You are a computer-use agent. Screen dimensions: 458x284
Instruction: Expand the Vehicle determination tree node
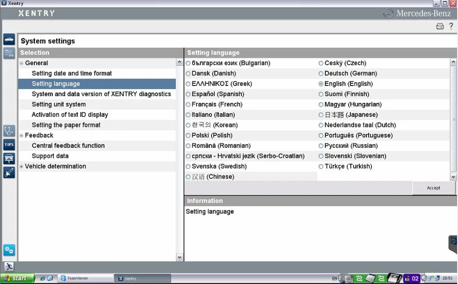pyautogui.click(x=22, y=166)
